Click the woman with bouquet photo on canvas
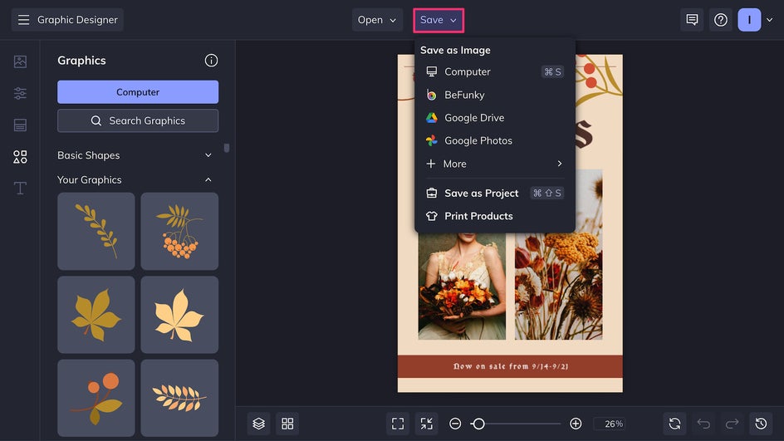The image size is (784, 441). (x=462, y=286)
